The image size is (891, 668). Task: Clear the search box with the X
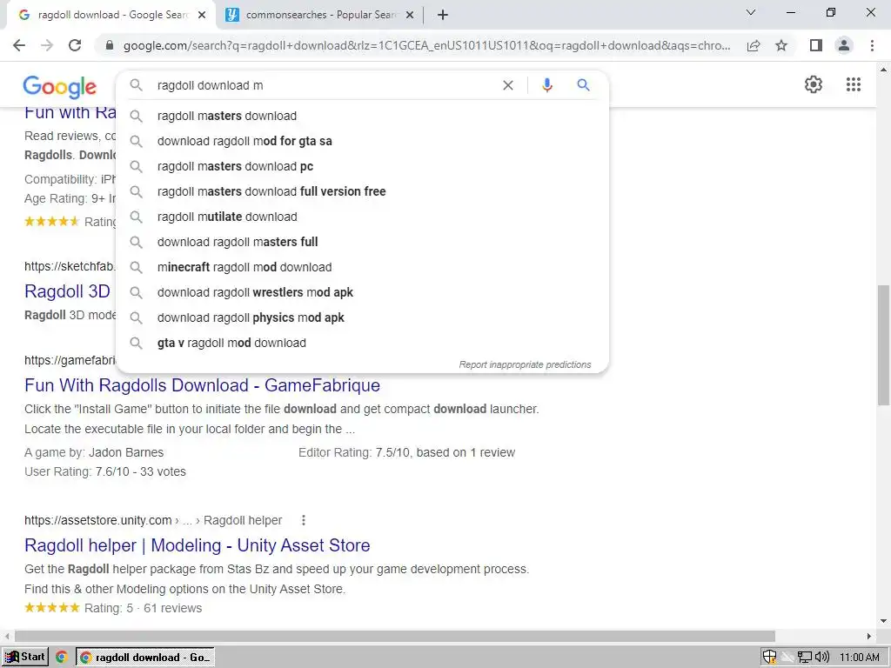(x=508, y=85)
